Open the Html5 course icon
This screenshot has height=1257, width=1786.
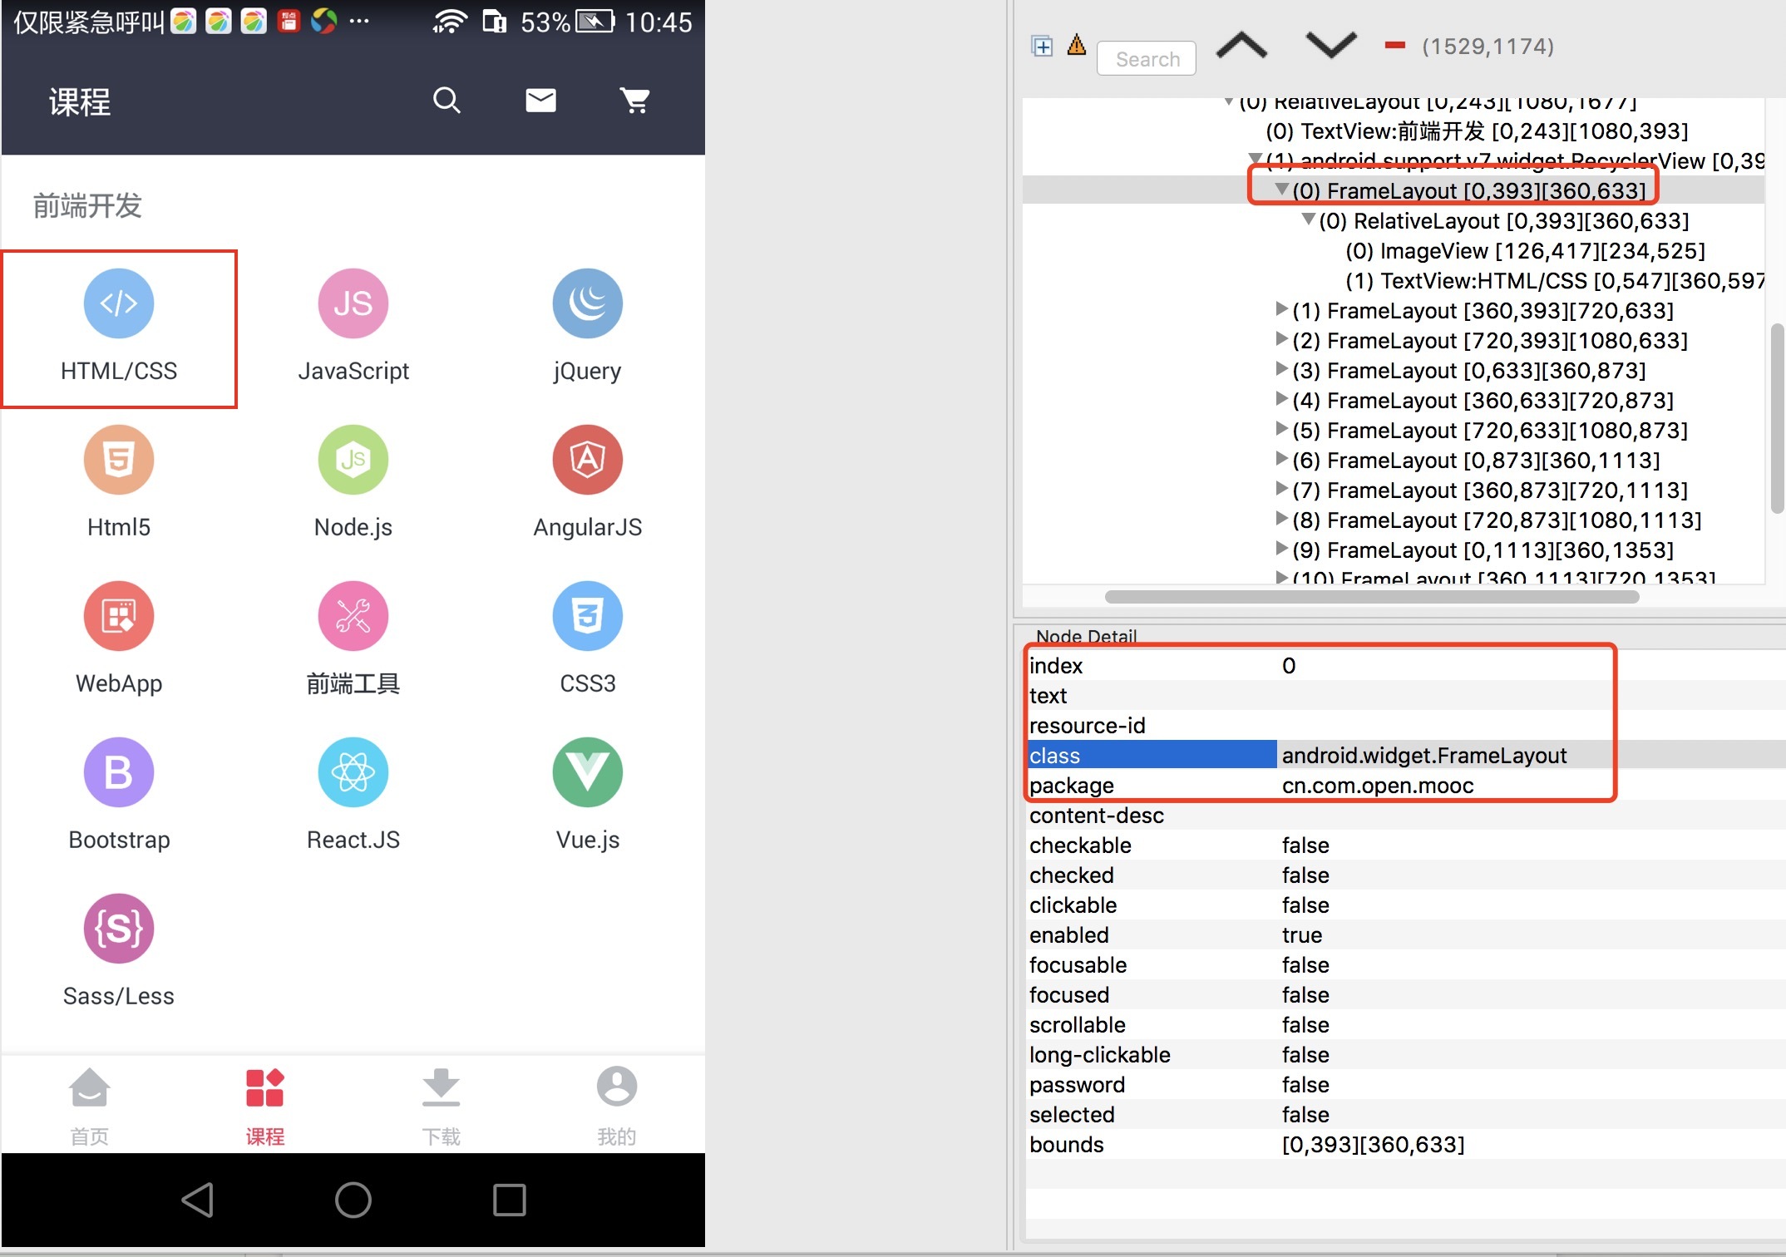[119, 459]
